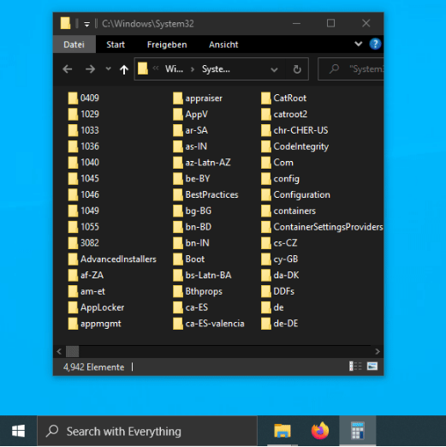Select the 1049 folder
This screenshot has height=447, width=446.
click(84, 211)
